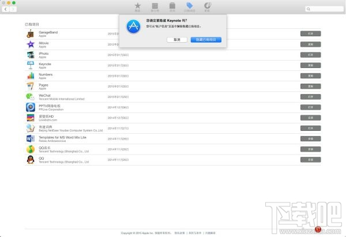Click the action button in QQ penguin row
This screenshot has width=346, height=237.
pos(310,160)
